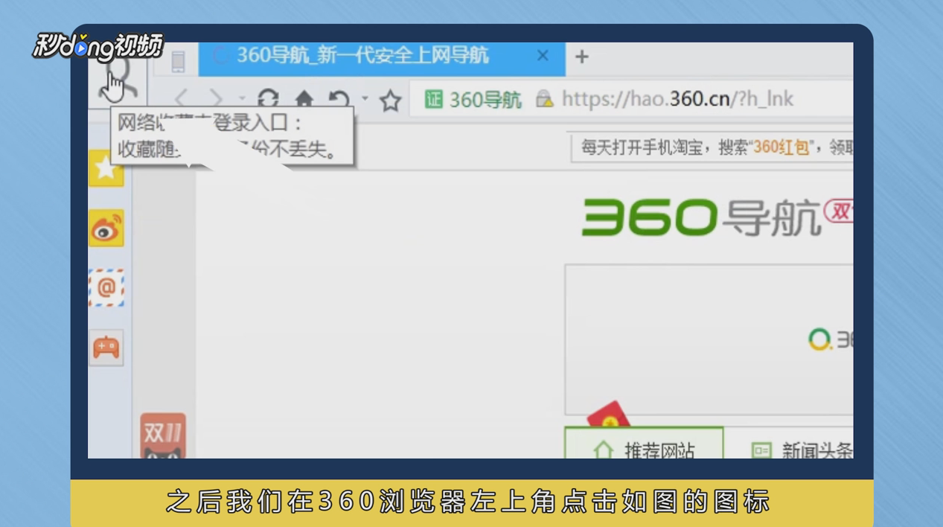Click the 360 search box area

point(709,339)
